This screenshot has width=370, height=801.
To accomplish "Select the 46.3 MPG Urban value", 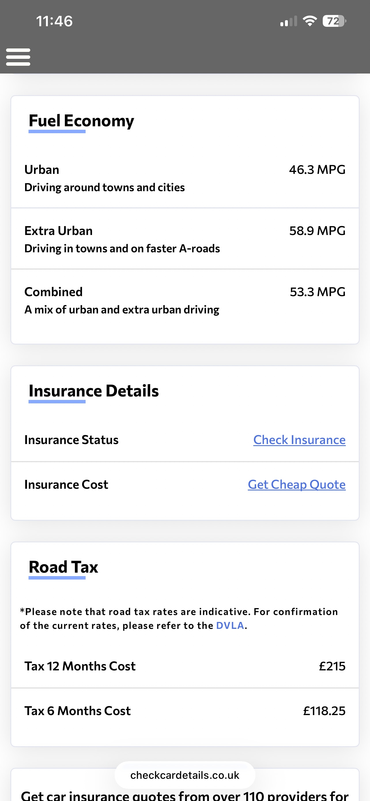I will (317, 170).
